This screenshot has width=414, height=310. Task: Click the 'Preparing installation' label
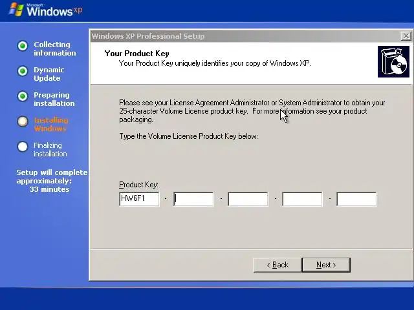point(54,99)
